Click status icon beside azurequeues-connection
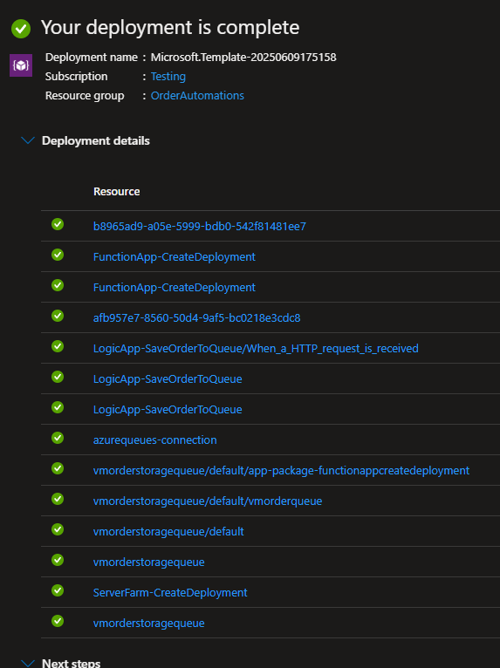The image size is (500, 668). pos(58,438)
